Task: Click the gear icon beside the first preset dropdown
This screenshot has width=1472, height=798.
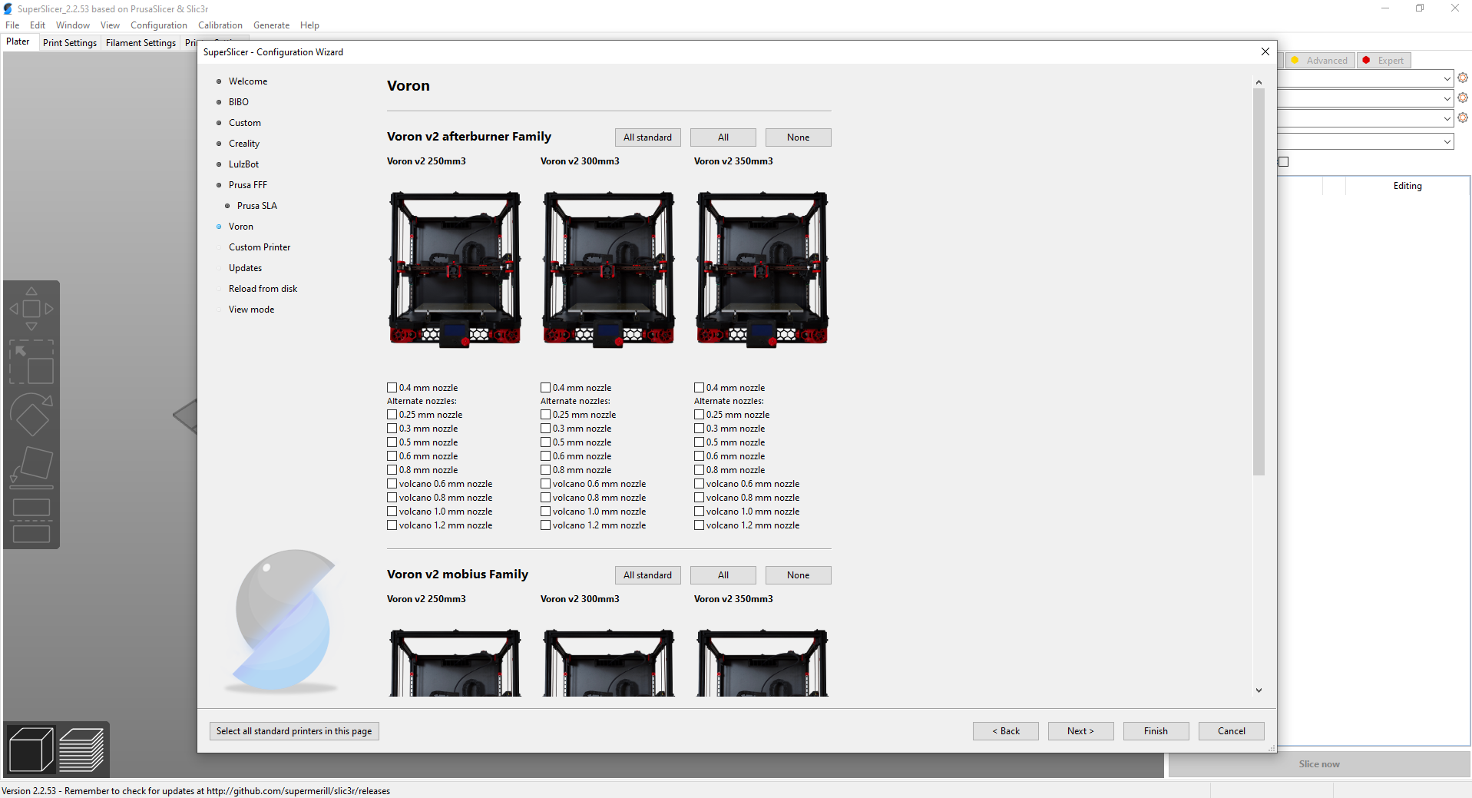Action: click(x=1463, y=78)
